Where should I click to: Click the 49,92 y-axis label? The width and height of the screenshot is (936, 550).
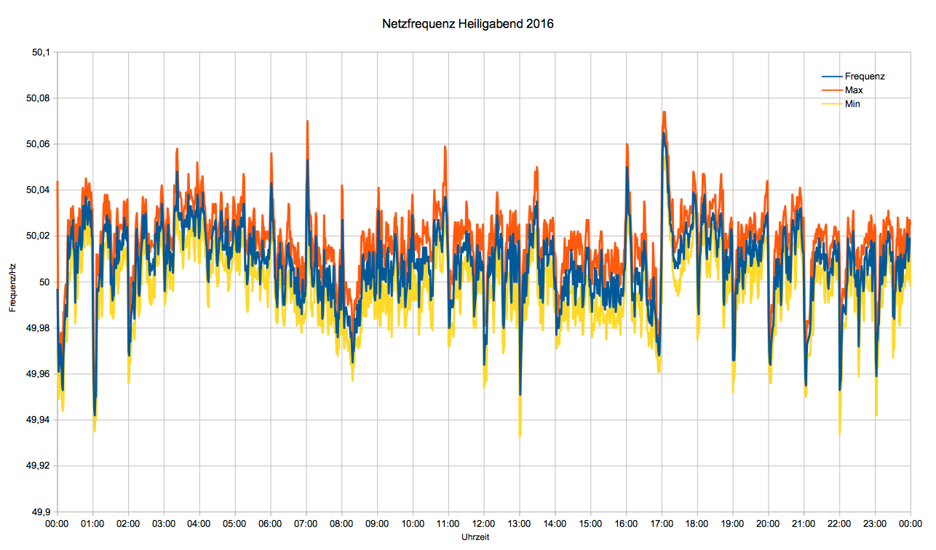(39, 466)
